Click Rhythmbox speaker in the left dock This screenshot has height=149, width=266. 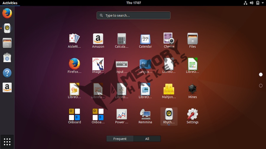point(7,28)
